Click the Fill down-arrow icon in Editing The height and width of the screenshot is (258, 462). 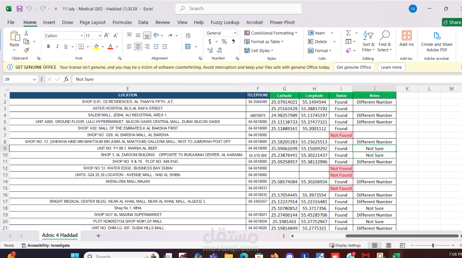pos(348,41)
